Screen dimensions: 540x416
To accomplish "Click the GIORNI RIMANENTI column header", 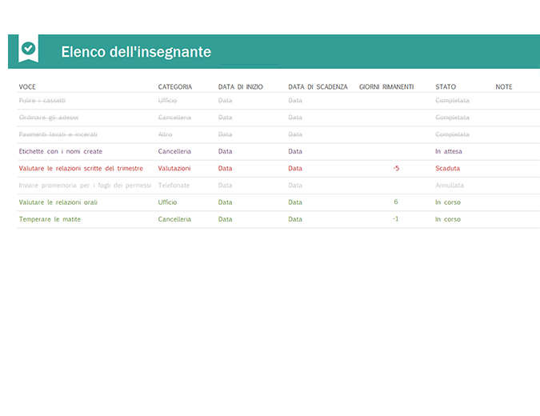I will 386,86.
